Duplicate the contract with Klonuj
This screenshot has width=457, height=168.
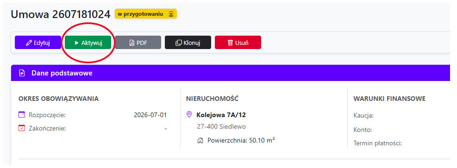pos(188,43)
